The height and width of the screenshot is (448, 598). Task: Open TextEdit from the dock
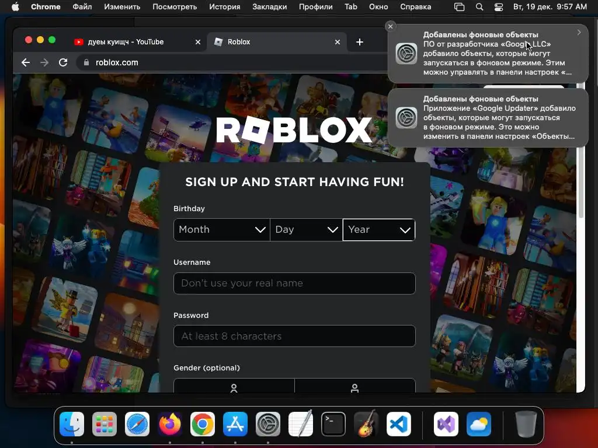pyautogui.click(x=301, y=424)
